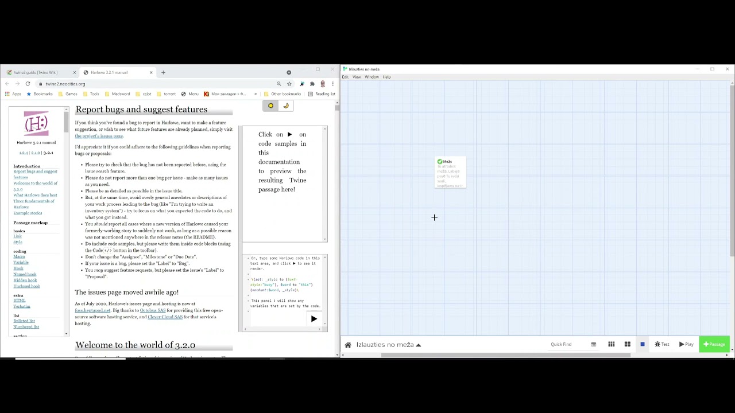The width and height of the screenshot is (735, 413).
Task: Go to Twine library home icon
Action: coord(348,345)
